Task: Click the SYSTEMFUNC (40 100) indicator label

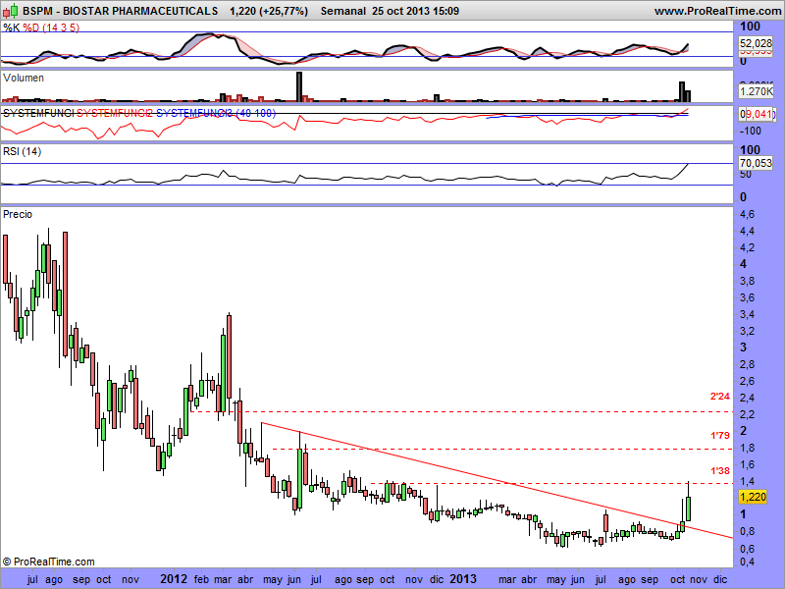Action: (x=139, y=113)
